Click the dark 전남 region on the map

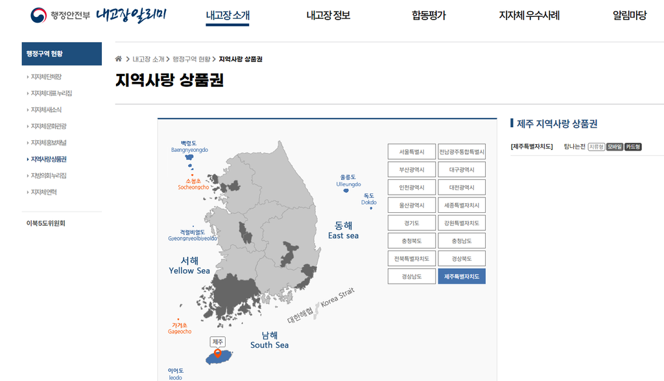[x=233, y=295]
